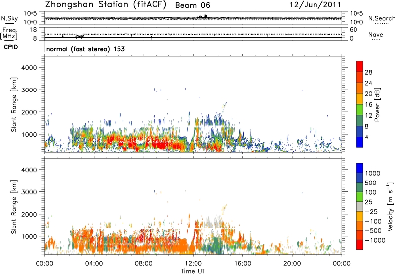
Task: Click the '1000' value on the velocity colorbar
Action: 372,173
